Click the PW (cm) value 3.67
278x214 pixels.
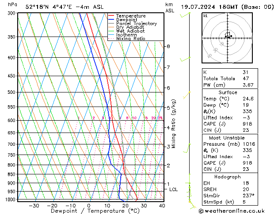point(248,85)
